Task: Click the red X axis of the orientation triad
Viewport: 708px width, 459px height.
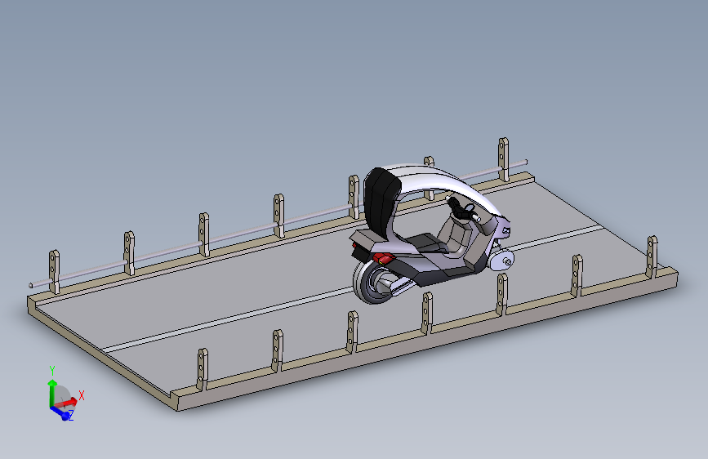Action: pyautogui.click(x=67, y=402)
